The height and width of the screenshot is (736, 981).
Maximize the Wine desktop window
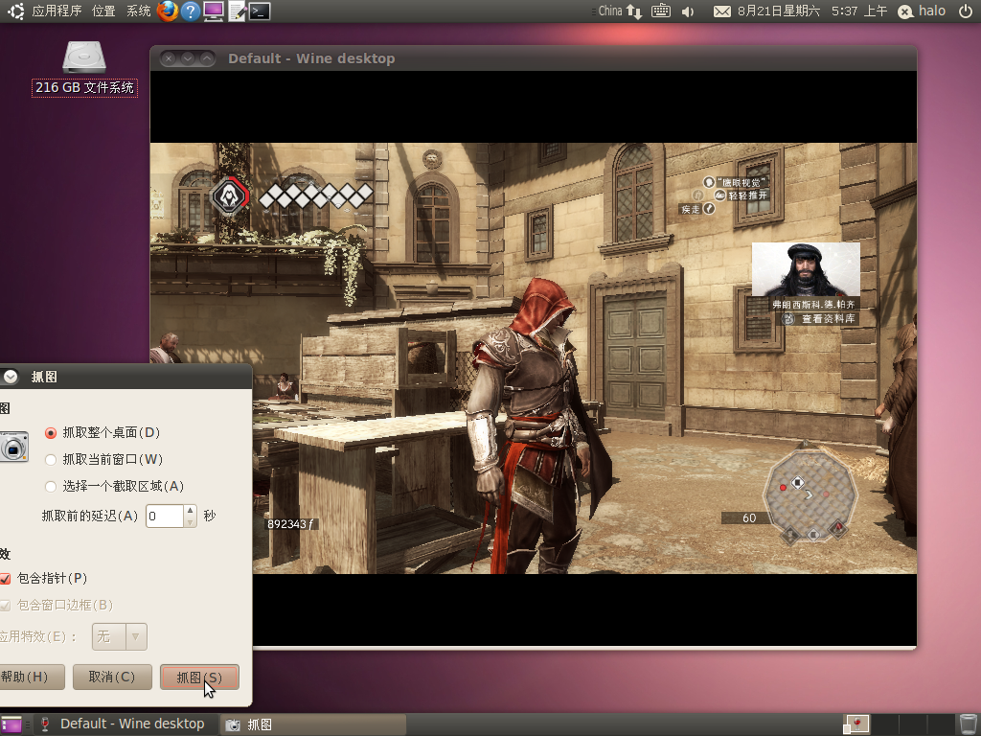click(x=207, y=58)
